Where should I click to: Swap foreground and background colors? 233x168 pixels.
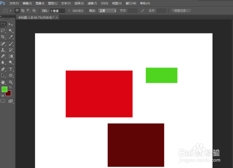10,87
